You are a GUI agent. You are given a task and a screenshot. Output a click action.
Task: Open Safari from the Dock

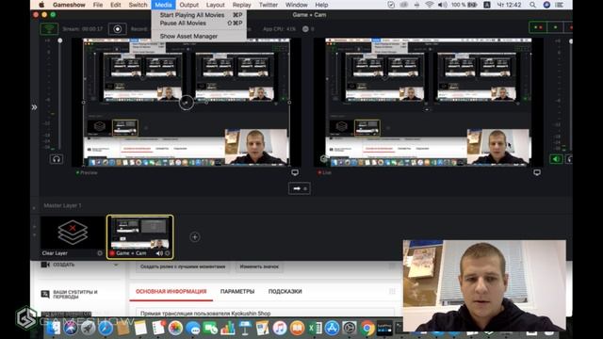(106, 329)
